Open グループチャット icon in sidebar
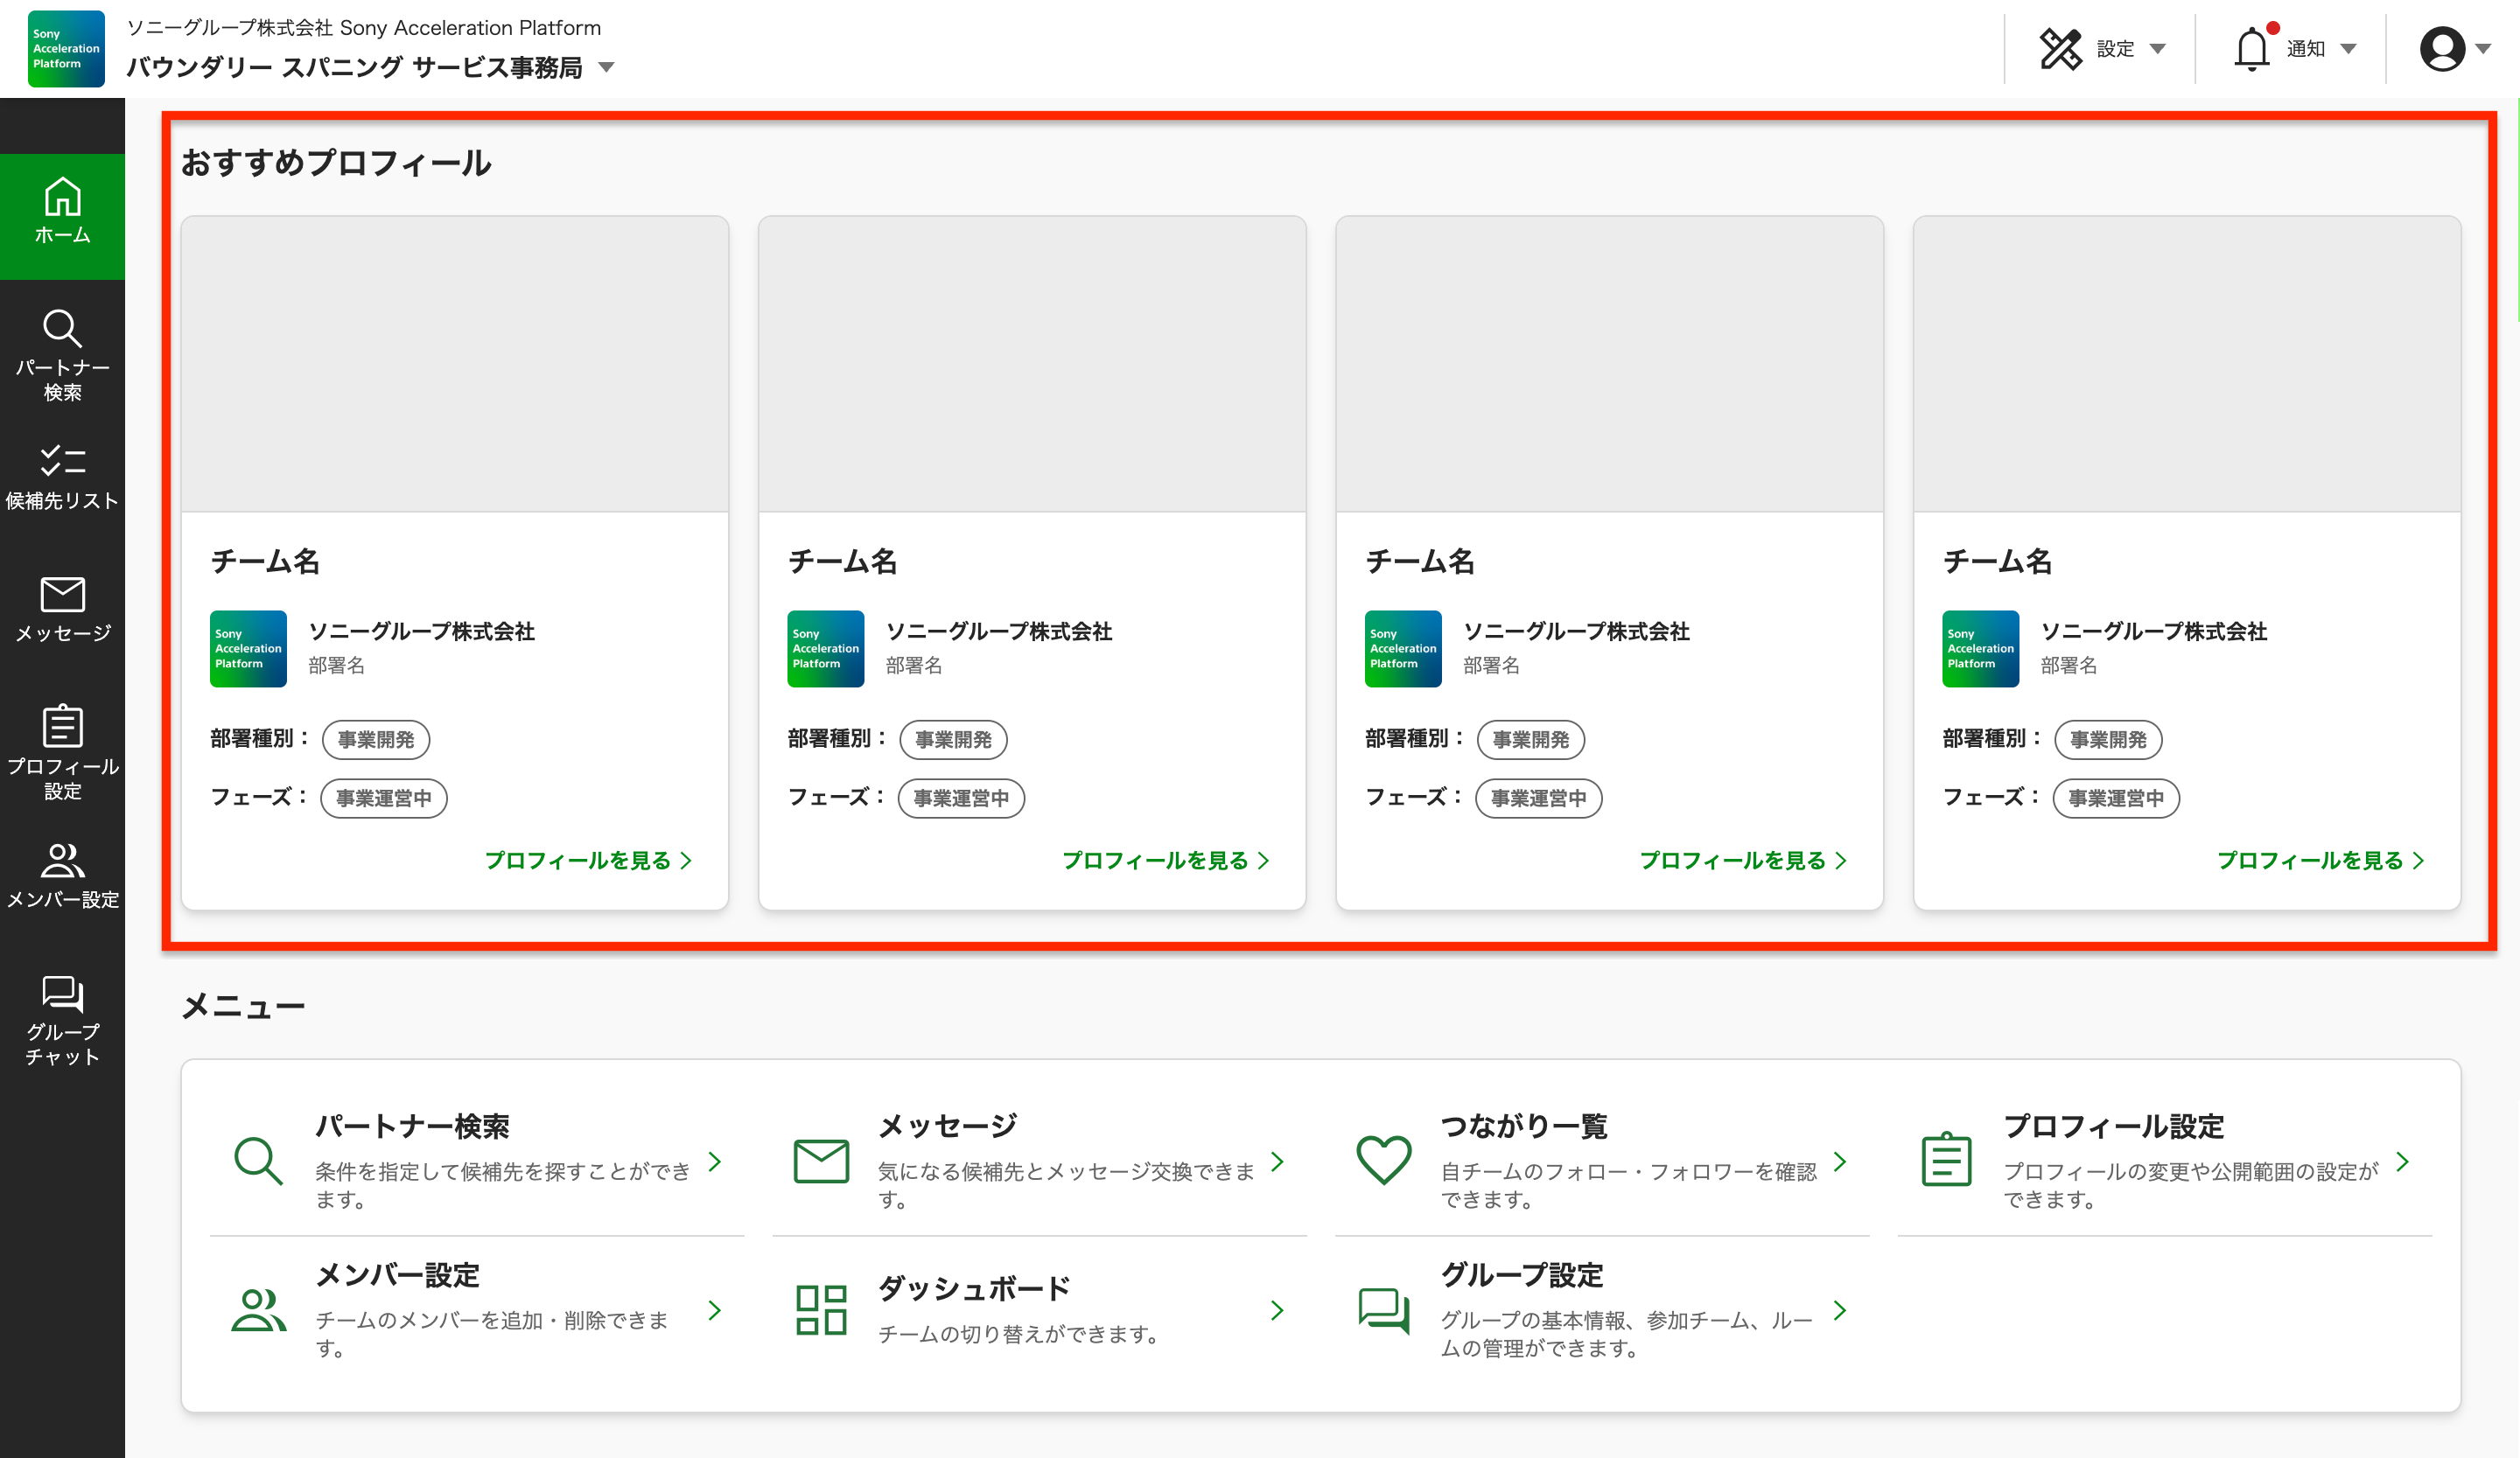 [x=62, y=994]
